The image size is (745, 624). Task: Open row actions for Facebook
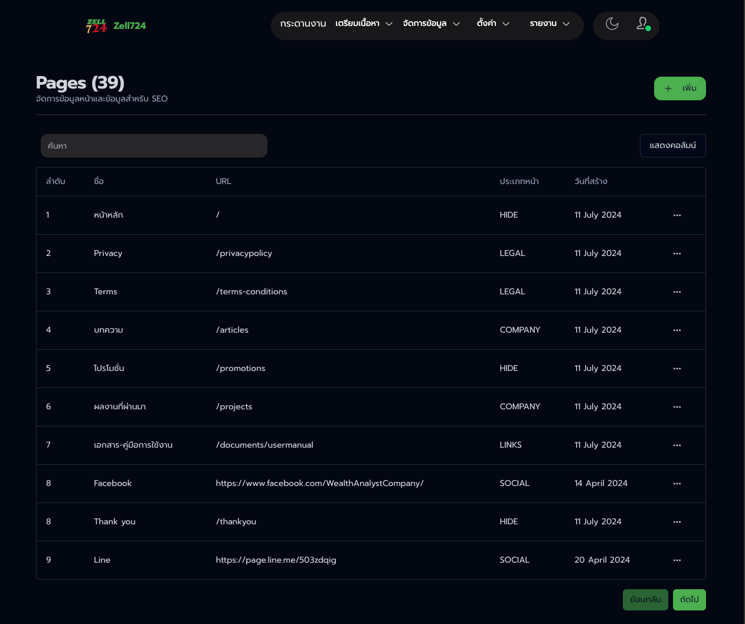point(677,484)
